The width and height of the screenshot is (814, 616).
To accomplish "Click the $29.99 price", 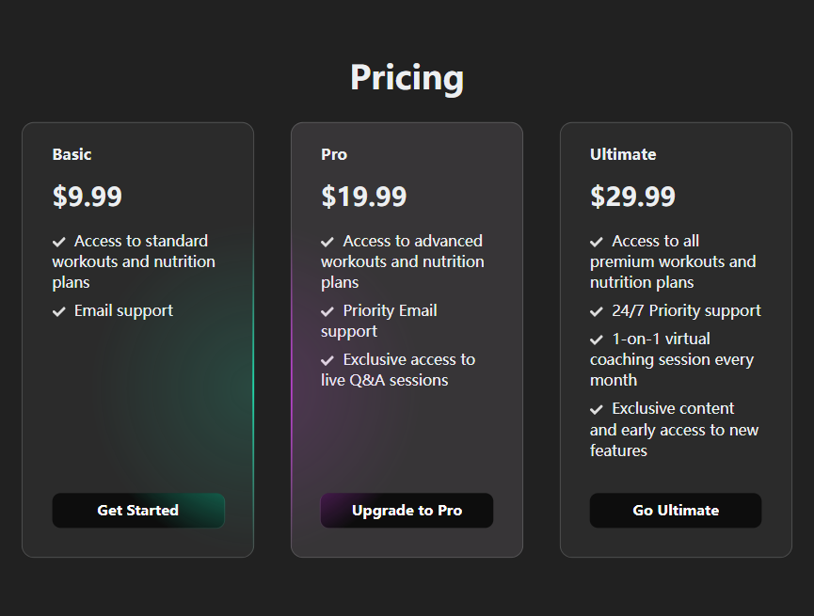I will coord(632,197).
